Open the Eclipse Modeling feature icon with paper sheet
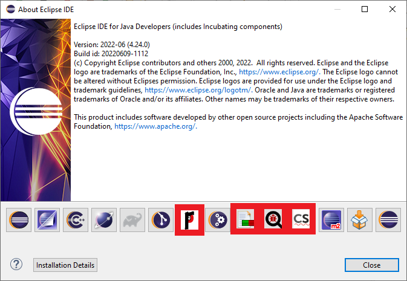 click(47, 220)
